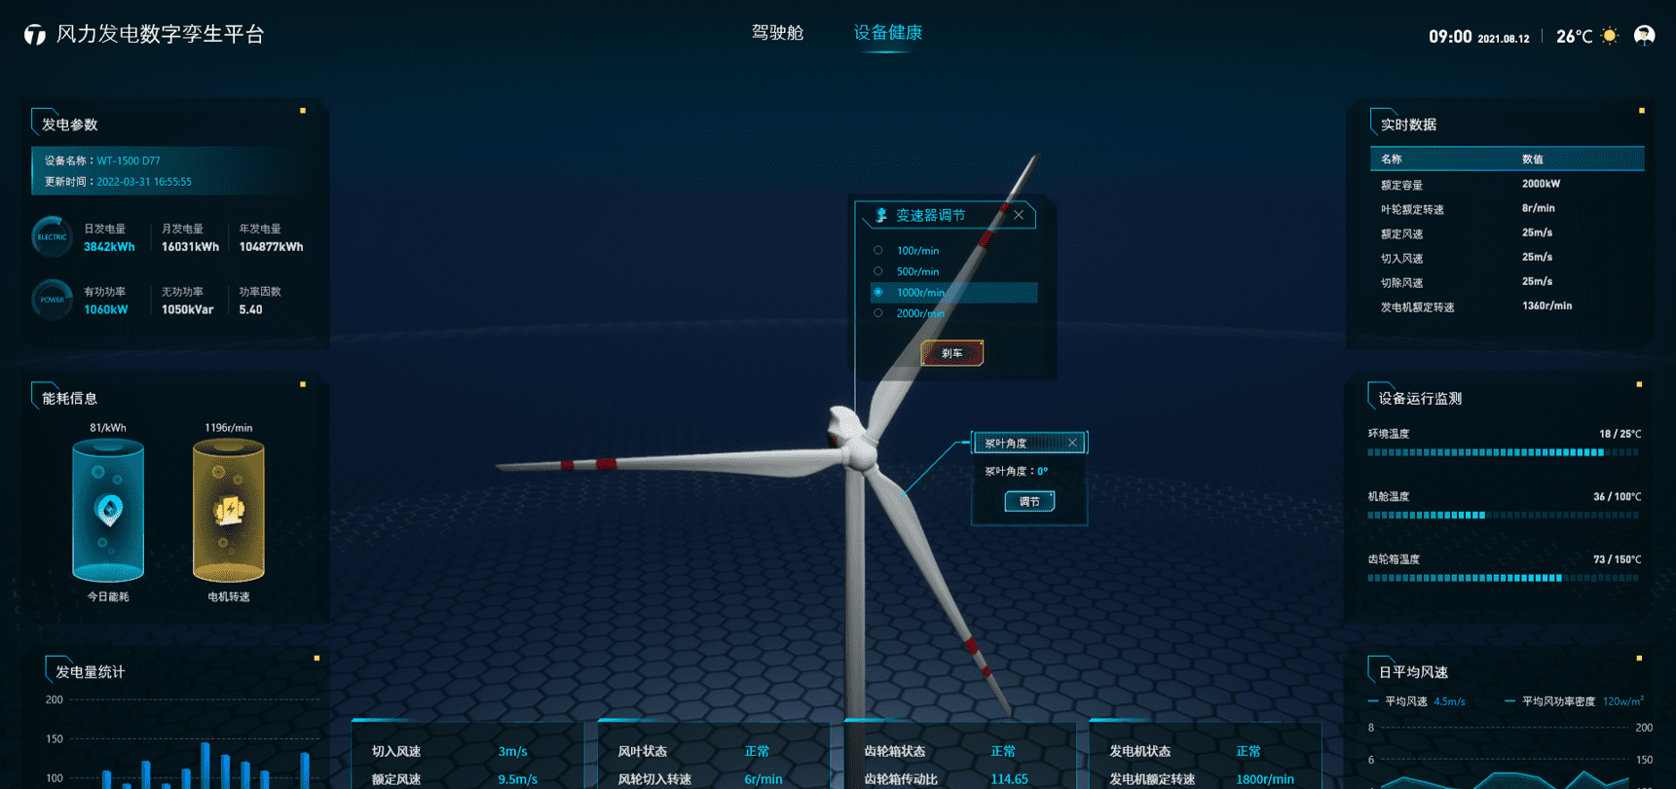Switch to the 驾驶舱 tab
The height and width of the screenshot is (789, 1676).
[777, 33]
